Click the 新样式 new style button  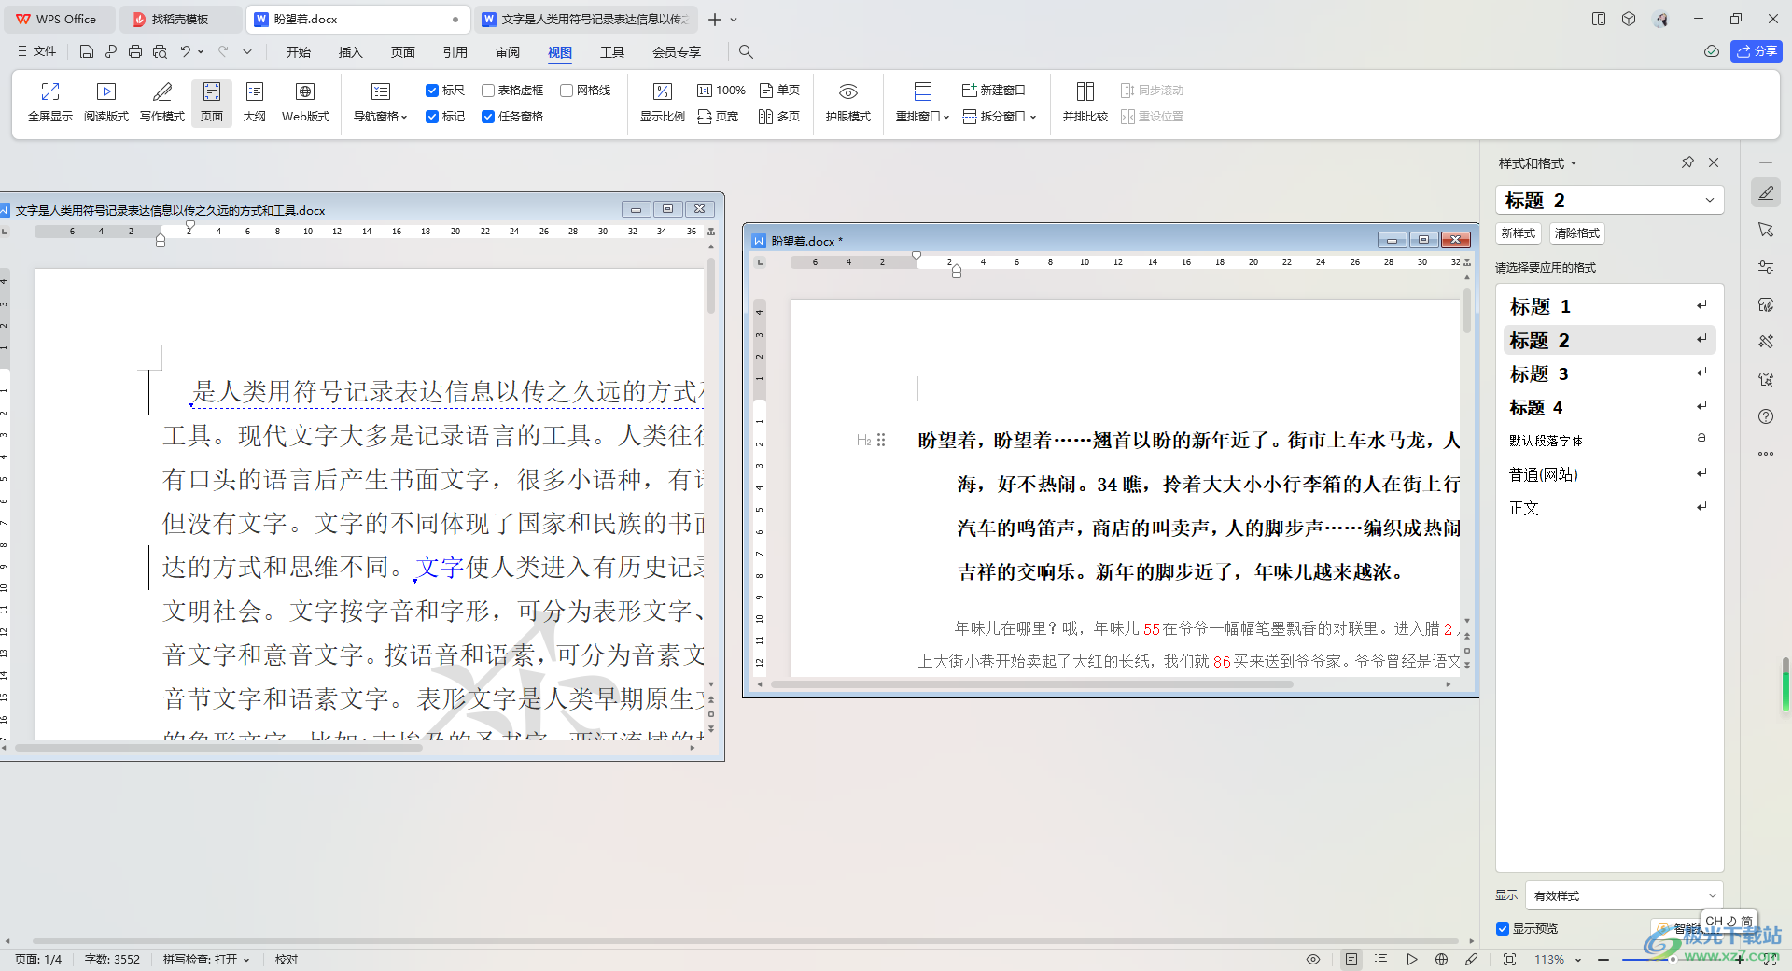pyautogui.click(x=1519, y=233)
